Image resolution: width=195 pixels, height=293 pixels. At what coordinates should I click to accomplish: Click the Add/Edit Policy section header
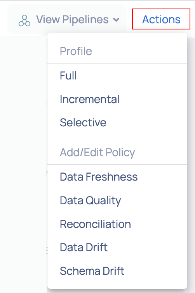(97, 152)
